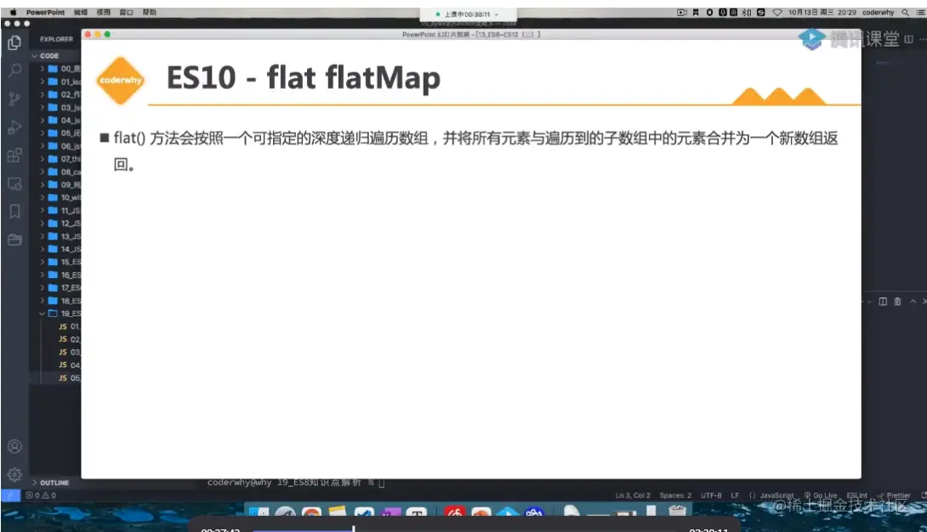The image size is (927, 532).
Task: Open Chrome from the Dock
Action: 311,513
